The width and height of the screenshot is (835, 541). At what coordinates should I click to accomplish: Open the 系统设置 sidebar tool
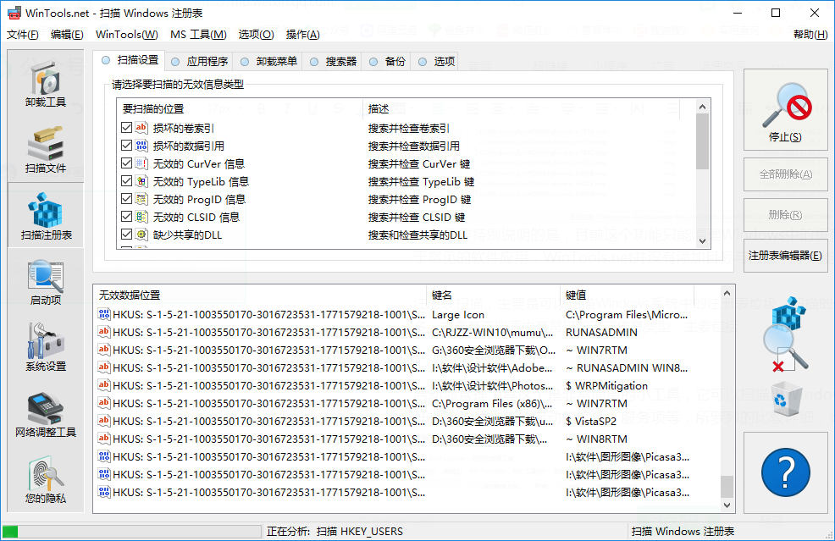[x=46, y=348]
